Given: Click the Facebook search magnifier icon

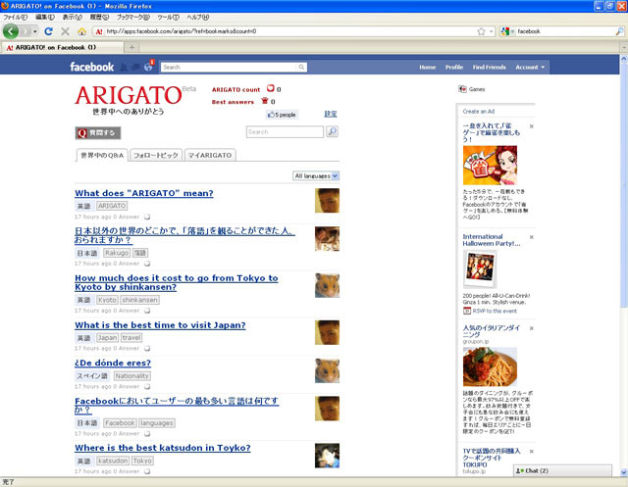Looking at the screenshot, I should pos(301,68).
